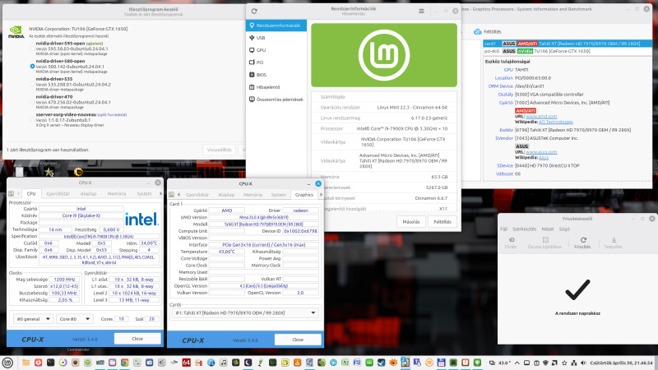Click Close in CPU-X Intel window
The width and height of the screenshot is (658, 370).
(137, 339)
